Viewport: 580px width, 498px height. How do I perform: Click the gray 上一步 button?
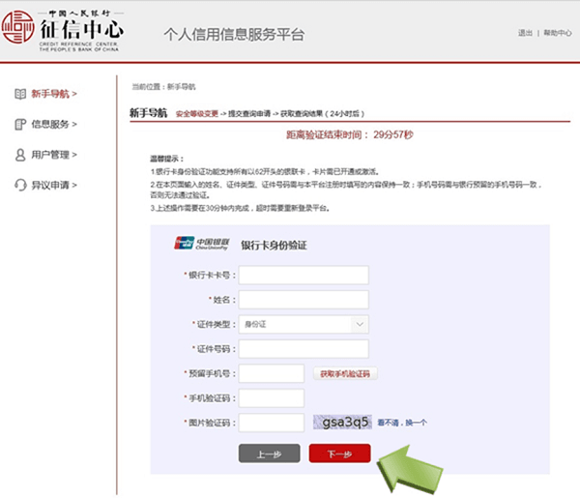coord(270,454)
